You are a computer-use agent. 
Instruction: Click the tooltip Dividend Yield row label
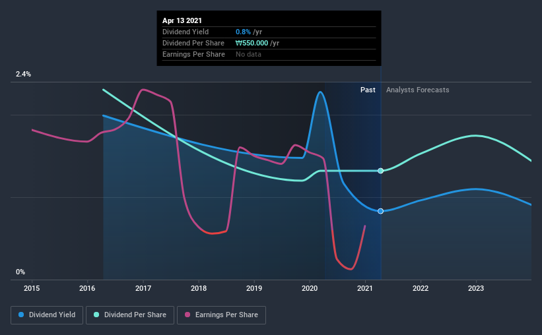click(x=186, y=32)
